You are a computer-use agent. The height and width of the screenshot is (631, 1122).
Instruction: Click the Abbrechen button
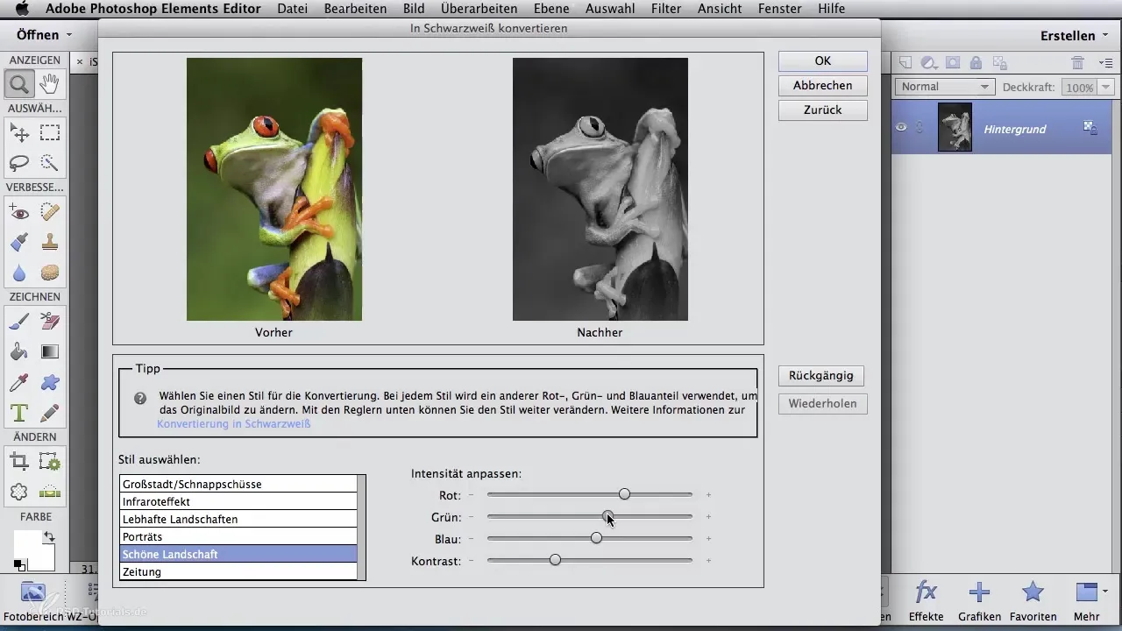tap(822, 86)
